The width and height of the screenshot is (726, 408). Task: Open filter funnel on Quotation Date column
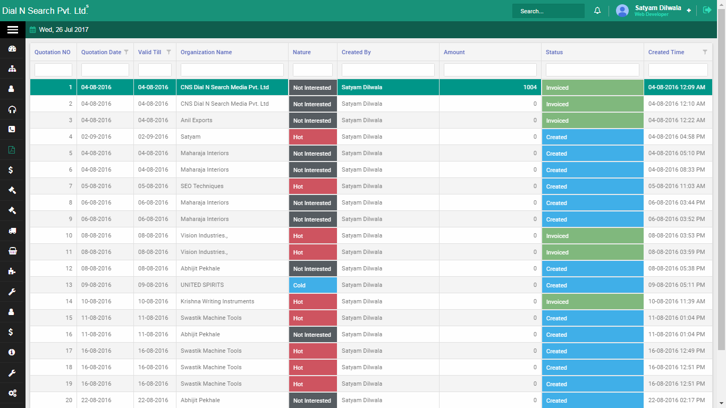click(126, 52)
